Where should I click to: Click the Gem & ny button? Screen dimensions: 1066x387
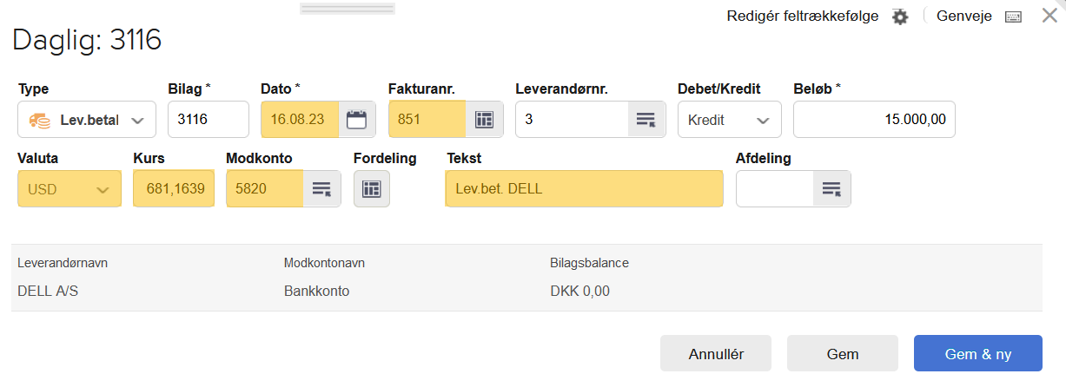[x=978, y=353]
